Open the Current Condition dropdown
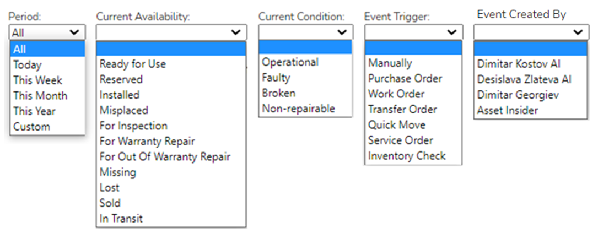 point(305,32)
